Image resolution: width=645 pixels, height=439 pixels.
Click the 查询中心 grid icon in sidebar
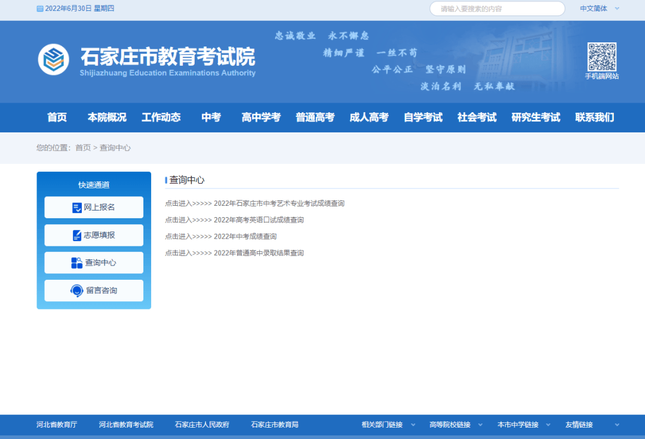point(76,263)
